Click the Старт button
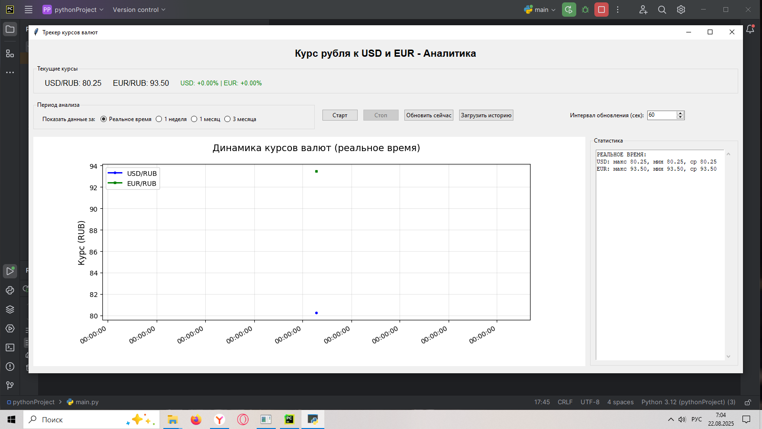The width and height of the screenshot is (762, 429). pos(340,115)
